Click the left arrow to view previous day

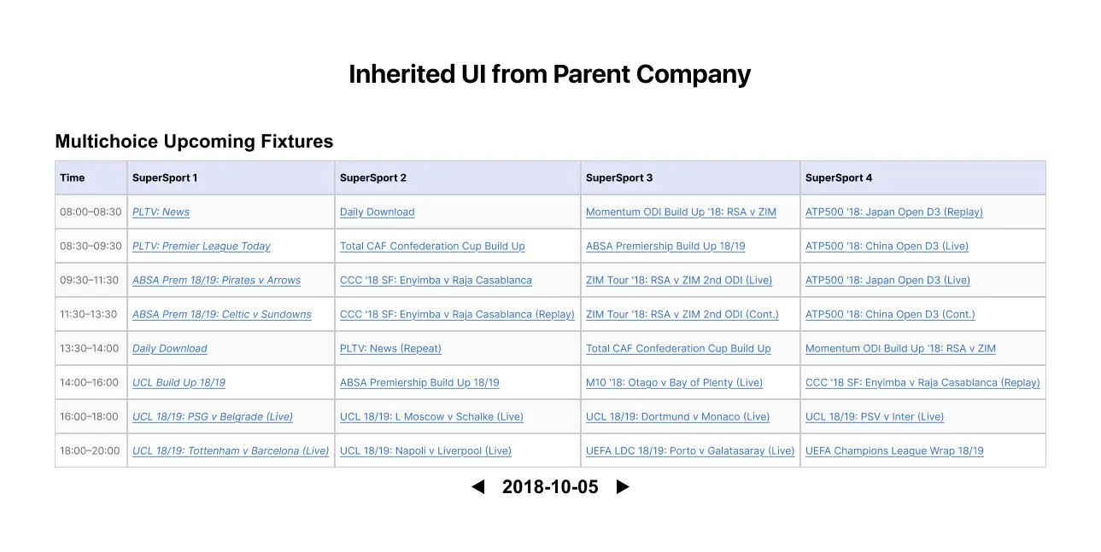[477, 486]
